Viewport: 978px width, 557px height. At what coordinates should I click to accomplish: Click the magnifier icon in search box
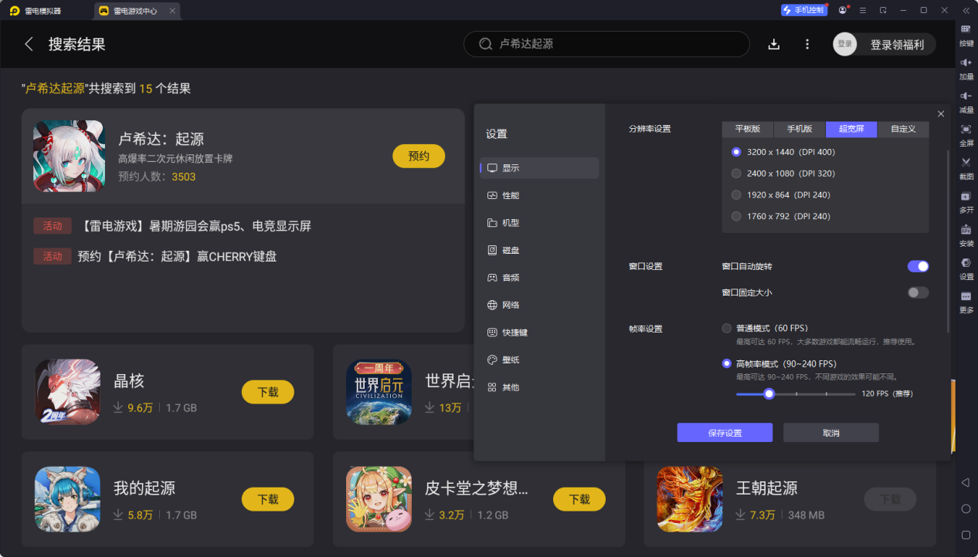486,44
